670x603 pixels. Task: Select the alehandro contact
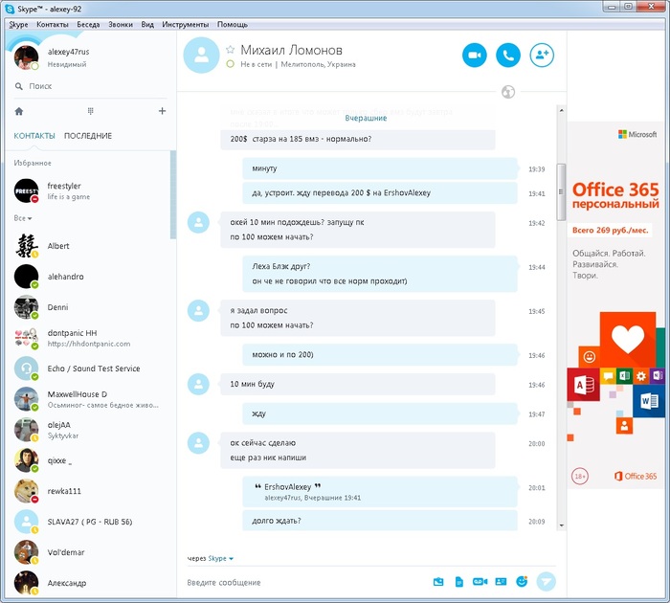[x=88, y=277]
